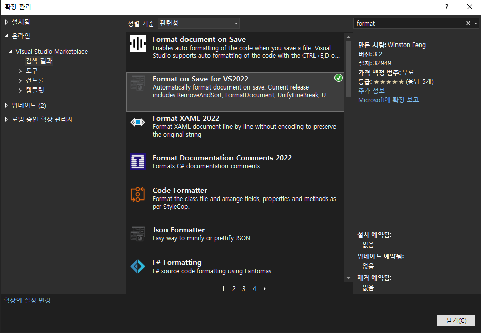
Task: Expand the 컨트롤 category
Action: pos(20,81)
